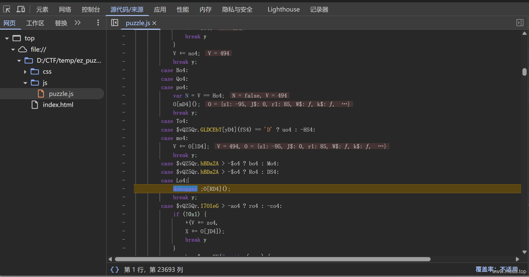Toggle device toolbar emulation icon

coord(21,9)
